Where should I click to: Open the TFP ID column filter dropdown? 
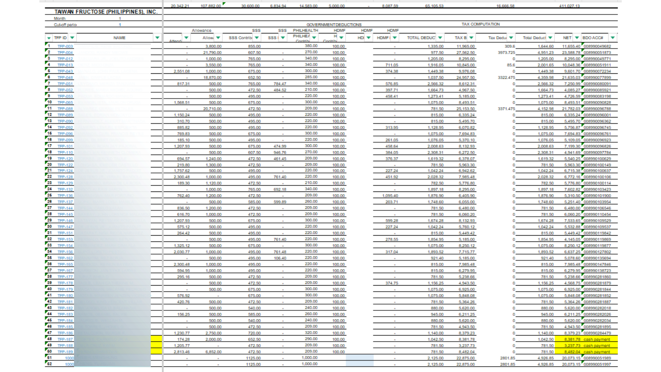72,38
